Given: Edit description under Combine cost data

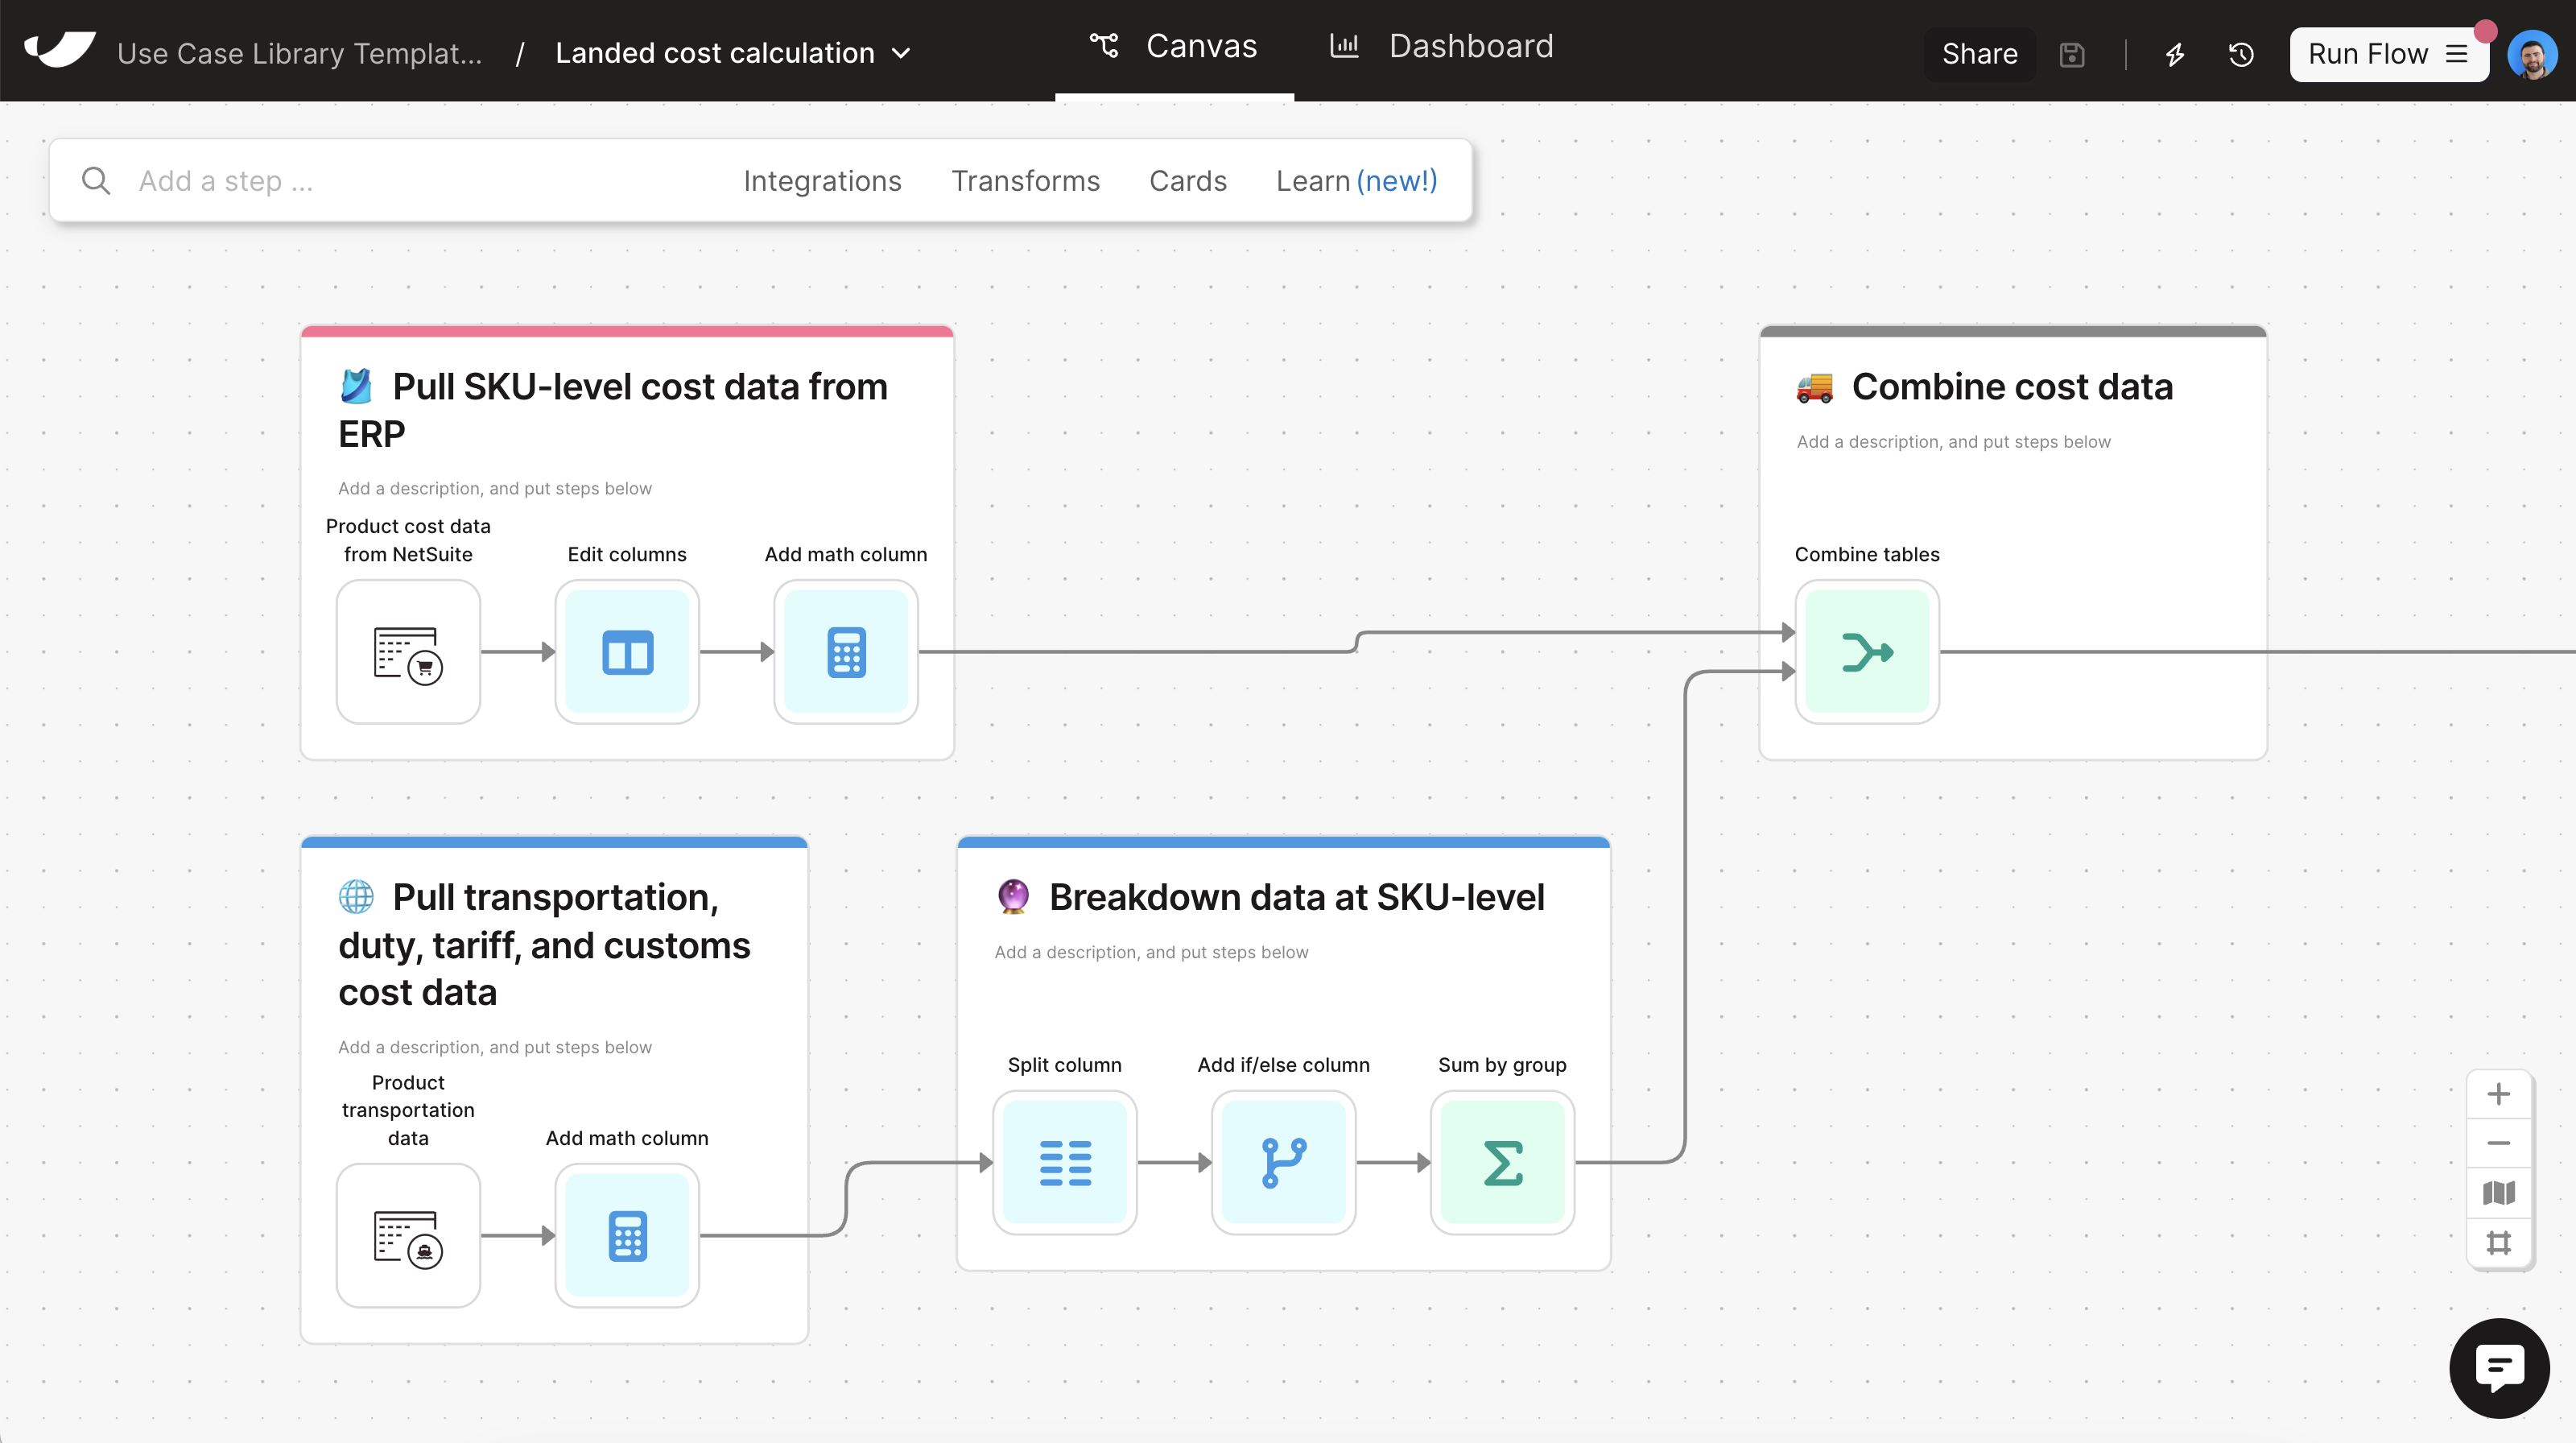Looking at the screenshot, I should 1953,442.
